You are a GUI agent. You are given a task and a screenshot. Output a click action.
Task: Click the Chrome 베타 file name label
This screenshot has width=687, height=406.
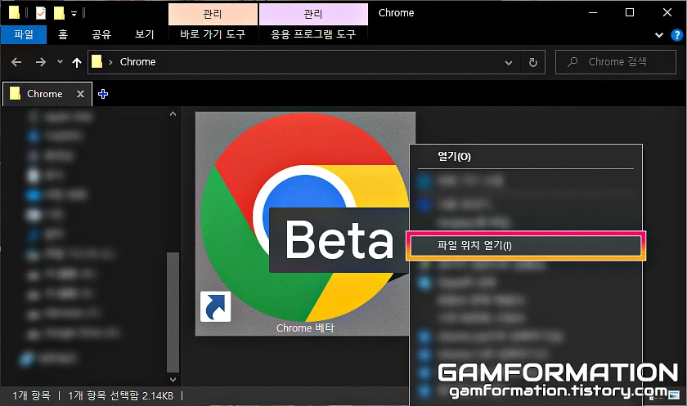[x=305, y=328]
